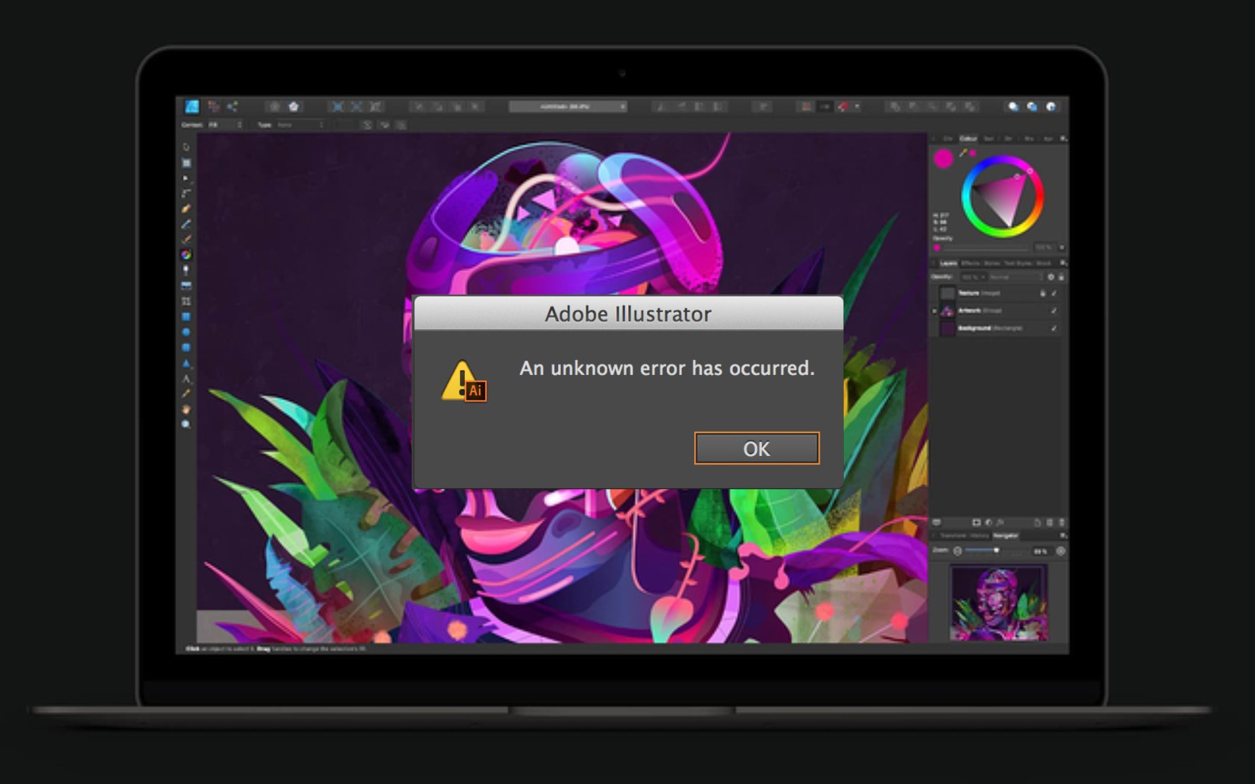Click the Navigator zoom-in plus button

click(x=1061, y=551)
